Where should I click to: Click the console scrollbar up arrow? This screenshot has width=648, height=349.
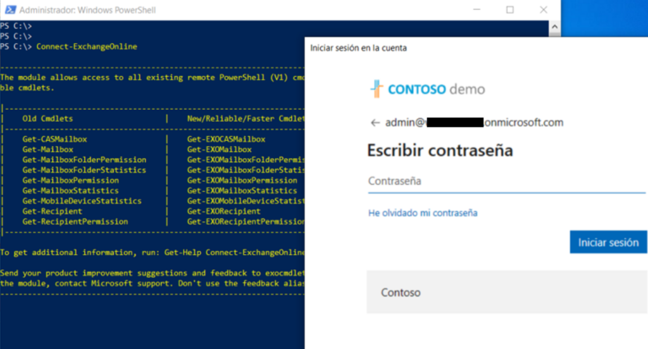(555, 27)
